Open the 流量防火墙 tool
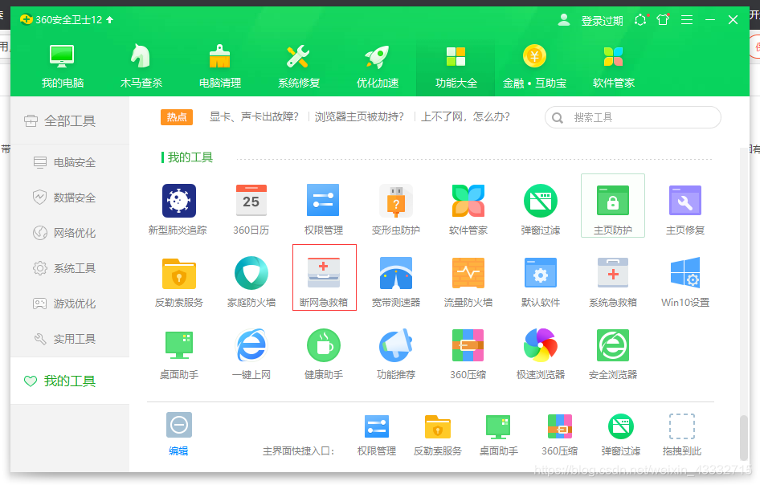 click(x=468, y=282)
